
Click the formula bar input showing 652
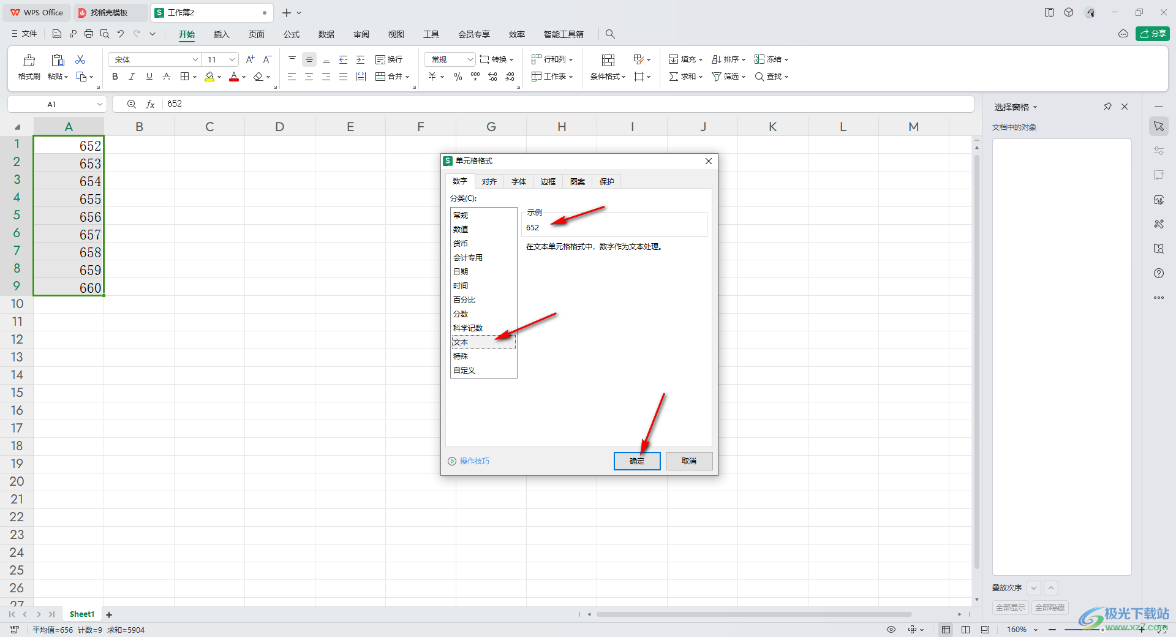[569, 104]
